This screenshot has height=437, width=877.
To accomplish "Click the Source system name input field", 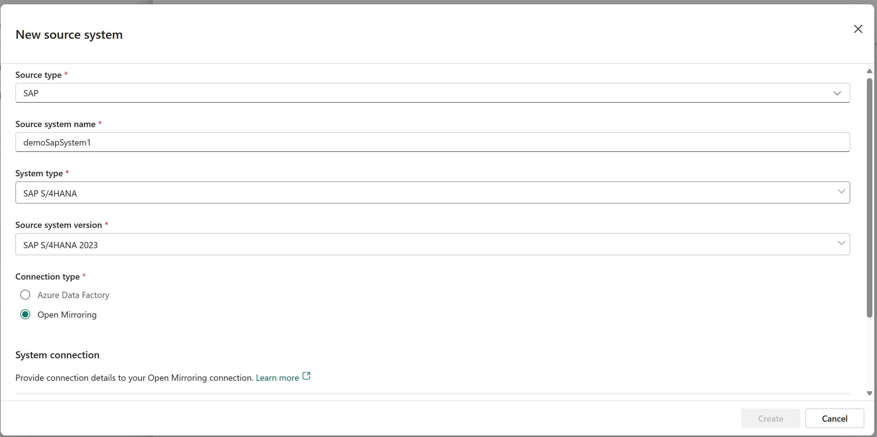I will [432, 142].
